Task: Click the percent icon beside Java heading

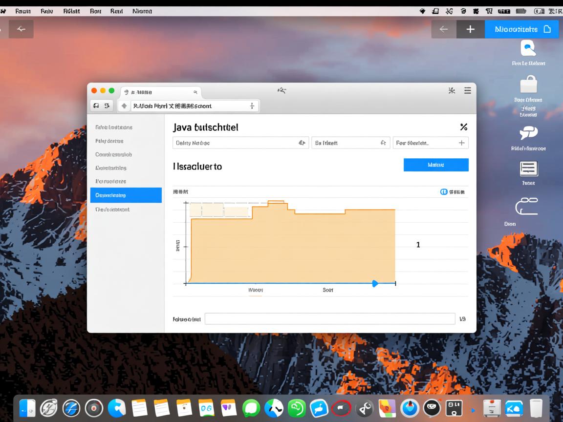Action: click(463, 127)
